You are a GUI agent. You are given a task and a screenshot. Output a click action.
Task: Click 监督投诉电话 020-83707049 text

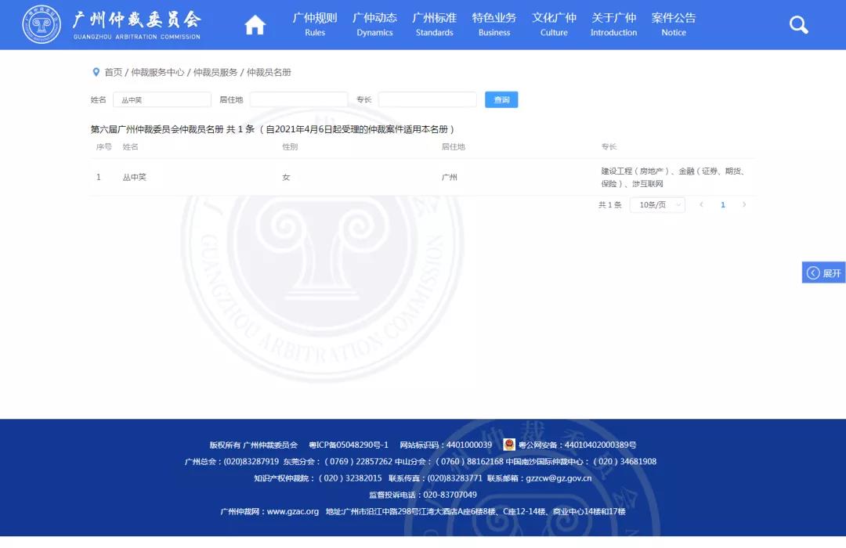423,495
